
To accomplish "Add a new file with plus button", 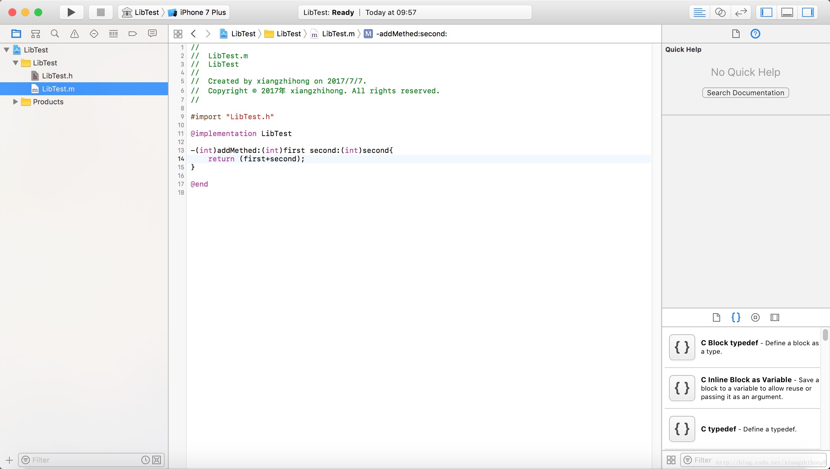I will (9, 460).
